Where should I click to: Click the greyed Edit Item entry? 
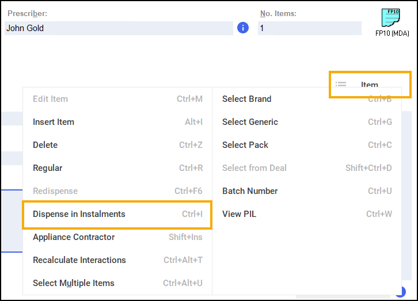click(x=50, y=99)
